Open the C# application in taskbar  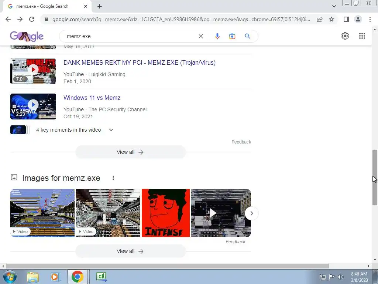102,277
